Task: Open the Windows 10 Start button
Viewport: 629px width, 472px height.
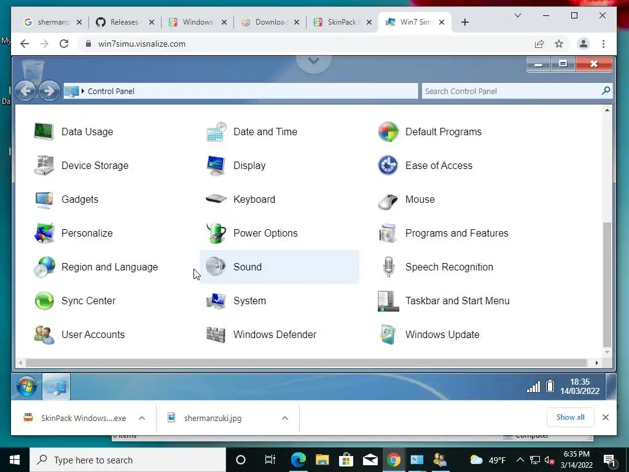Action: click(x=15, y=460)
